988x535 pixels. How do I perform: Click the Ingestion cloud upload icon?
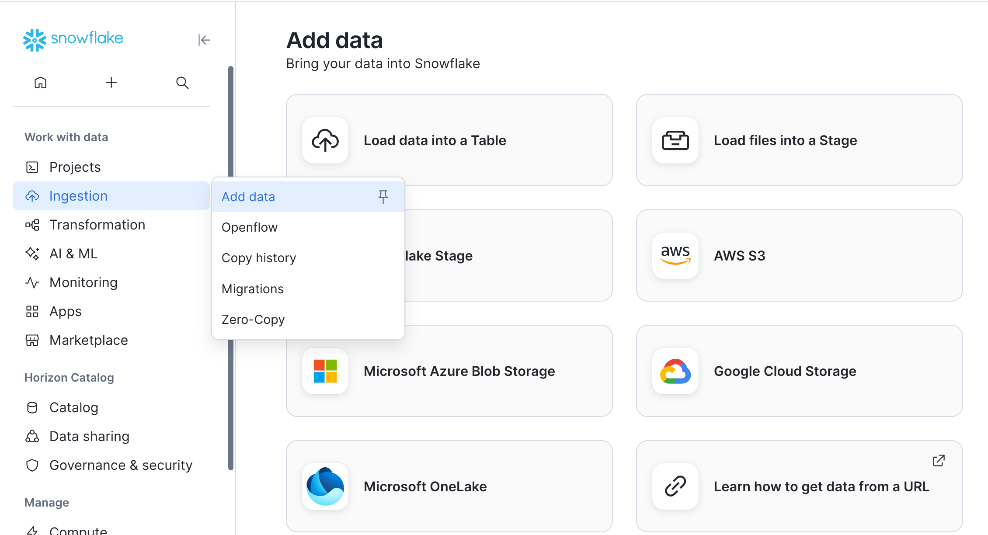click(x=32, y=196)
